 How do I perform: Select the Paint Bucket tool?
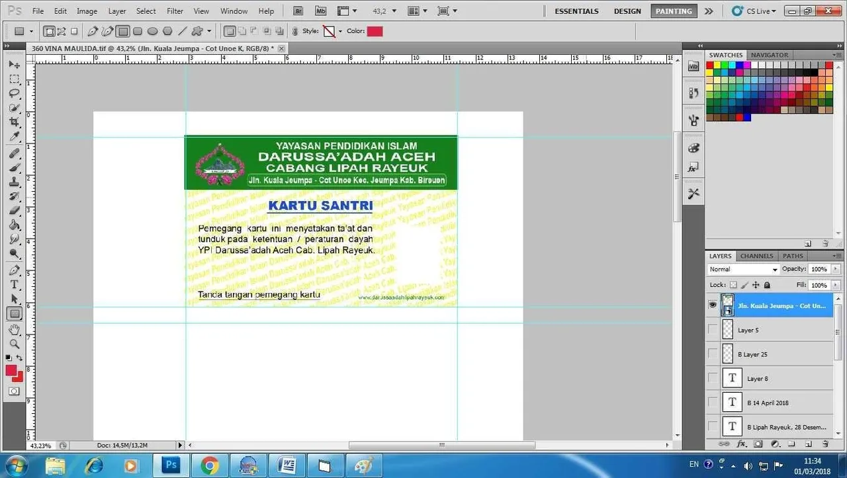[x=14, y=225]
